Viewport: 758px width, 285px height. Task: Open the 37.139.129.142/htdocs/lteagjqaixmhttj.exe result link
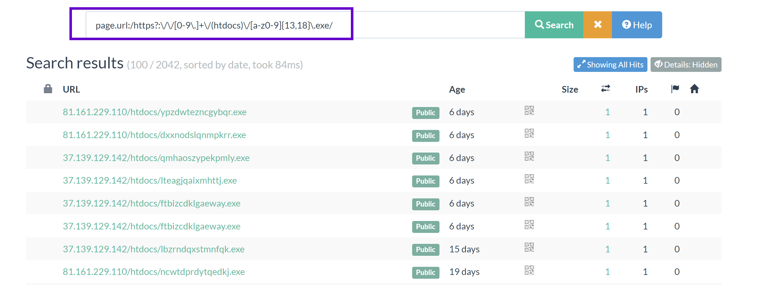tap(150, 180)
